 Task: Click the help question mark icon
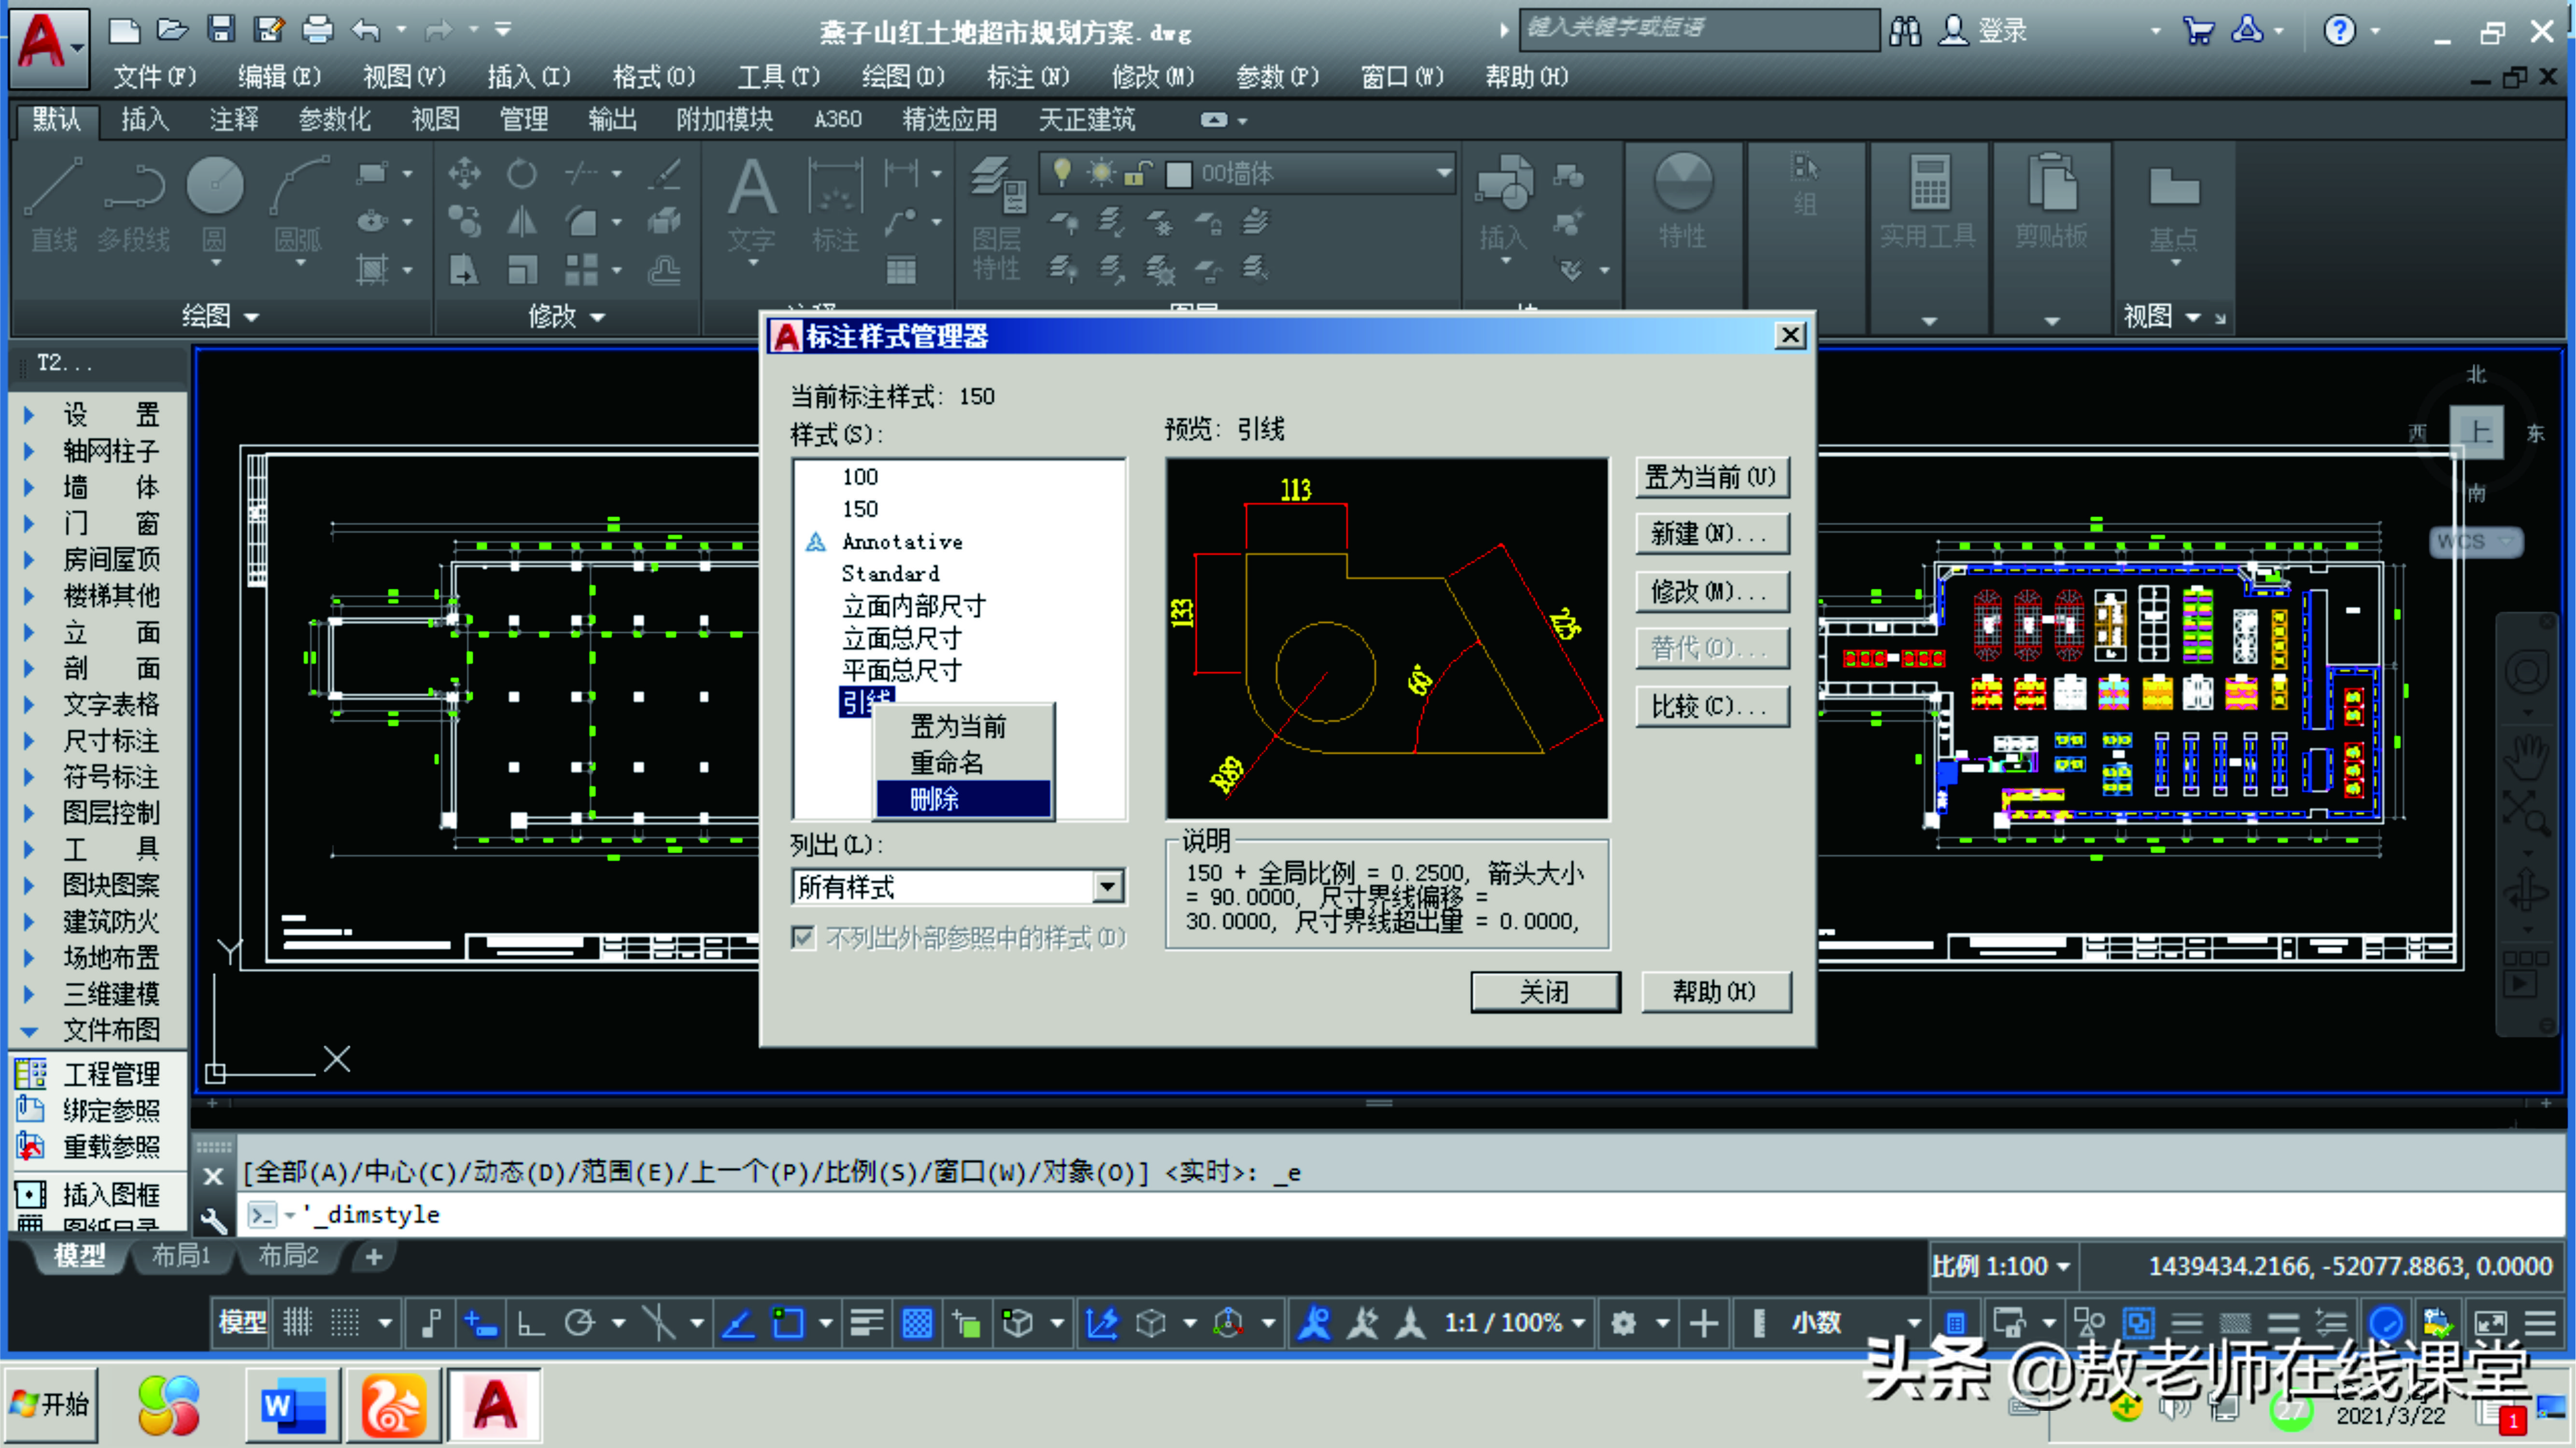pos(2339,30)
